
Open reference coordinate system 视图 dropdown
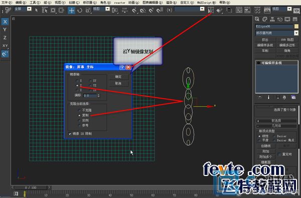click(107, 9)
